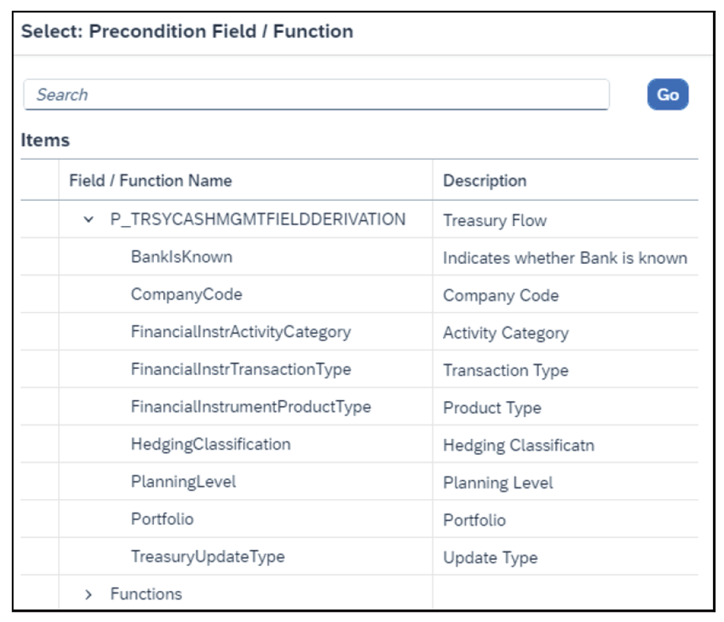Choose the FinancialInstrActivityCategory field
Screen dimensions: 724x622
(x=240, y=331)
